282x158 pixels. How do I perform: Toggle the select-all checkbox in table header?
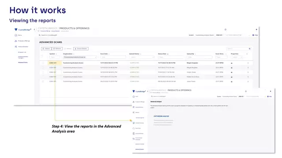[x=42, y=56]
